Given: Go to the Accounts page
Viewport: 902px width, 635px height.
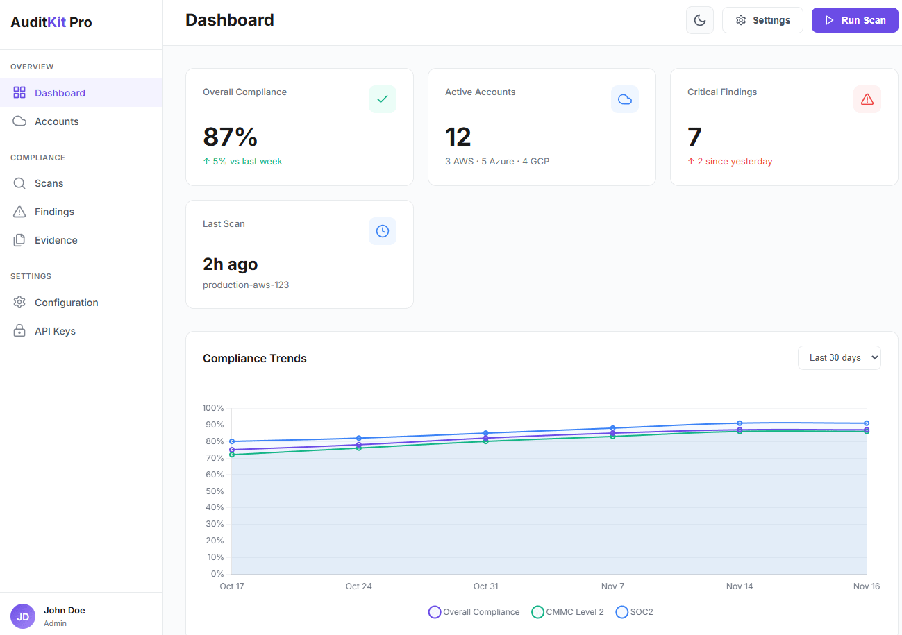Looking at the screenshot, I should [x=81, y=121].
